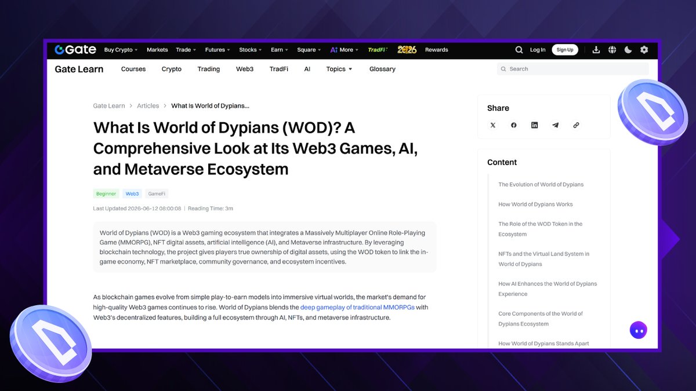Viewport: 696px width, 391px height.
Task: Click the Sign Up button
Action: click(565, 50)
